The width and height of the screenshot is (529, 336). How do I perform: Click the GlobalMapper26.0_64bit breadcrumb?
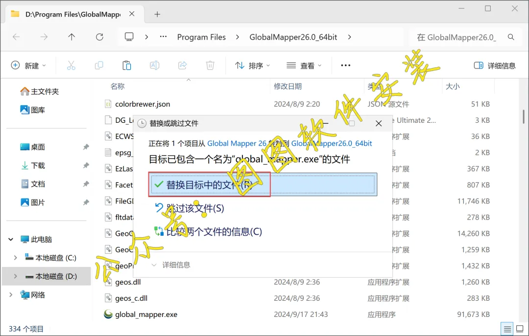point(293,37)
